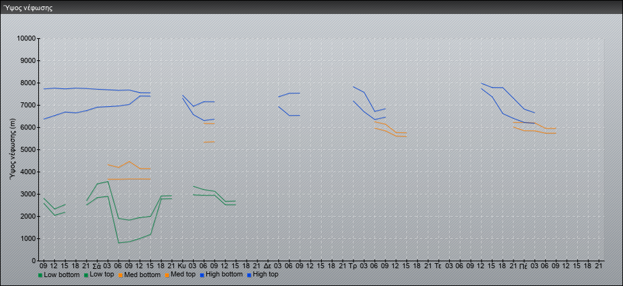Toggle the Low top legend entry

(x=100, y=275)
